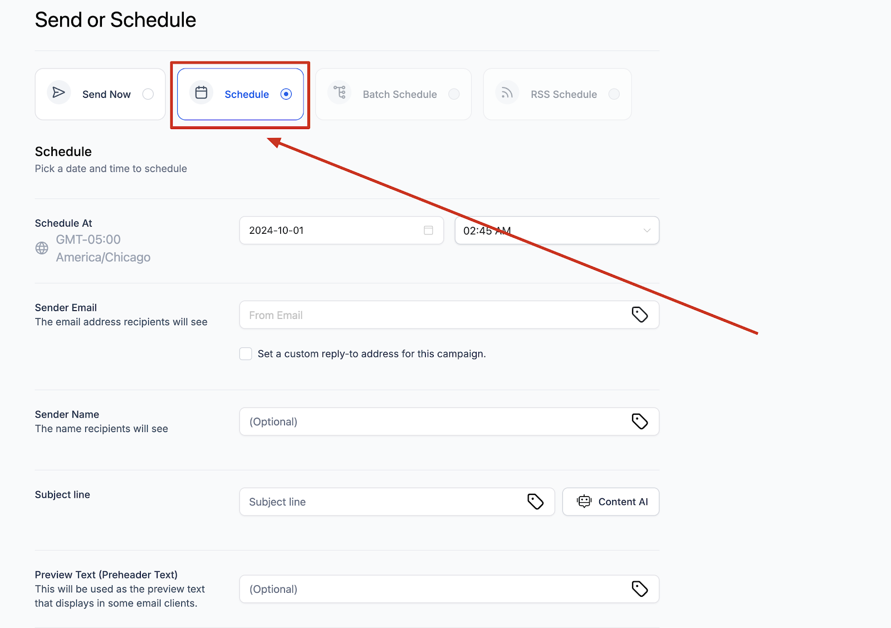Click the Batch Schedule branch icon
This screenshot has height=628, width=891.
[x=340, y=92]
